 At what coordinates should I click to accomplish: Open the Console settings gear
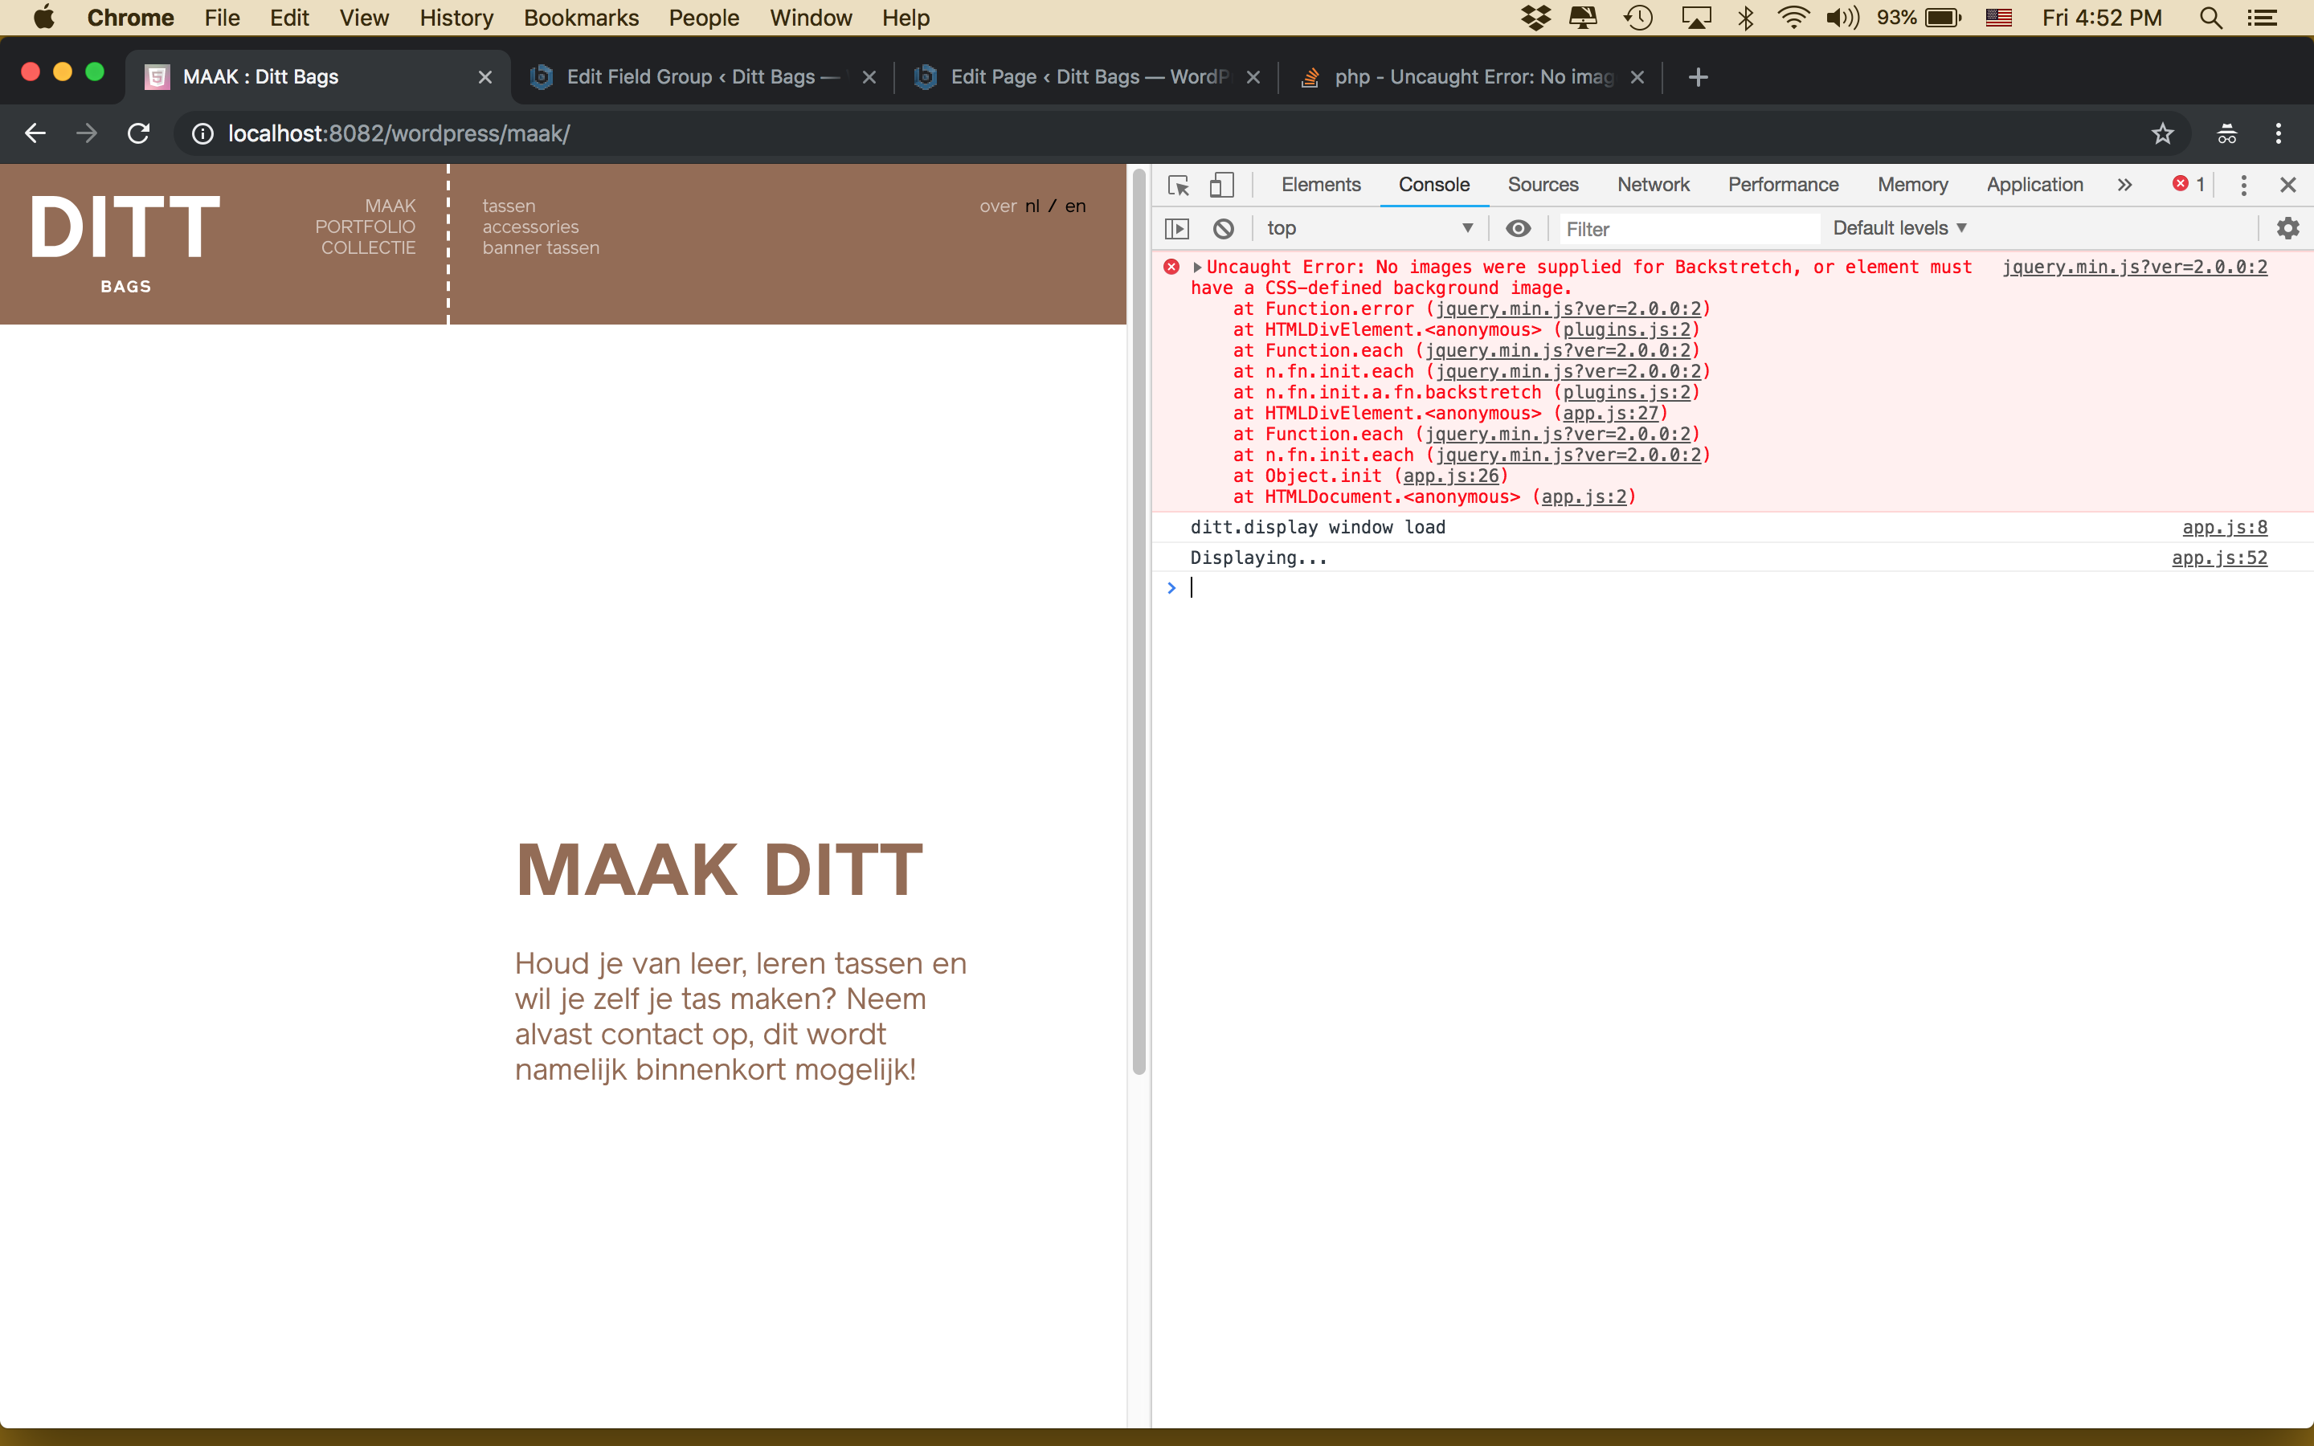(x=2288, y=227)
